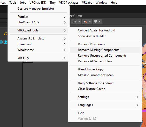Image resolution: width=146 pixels, height=127 pixels.
Task: Expand the Languages submenu
Action: tap(105, 105)
